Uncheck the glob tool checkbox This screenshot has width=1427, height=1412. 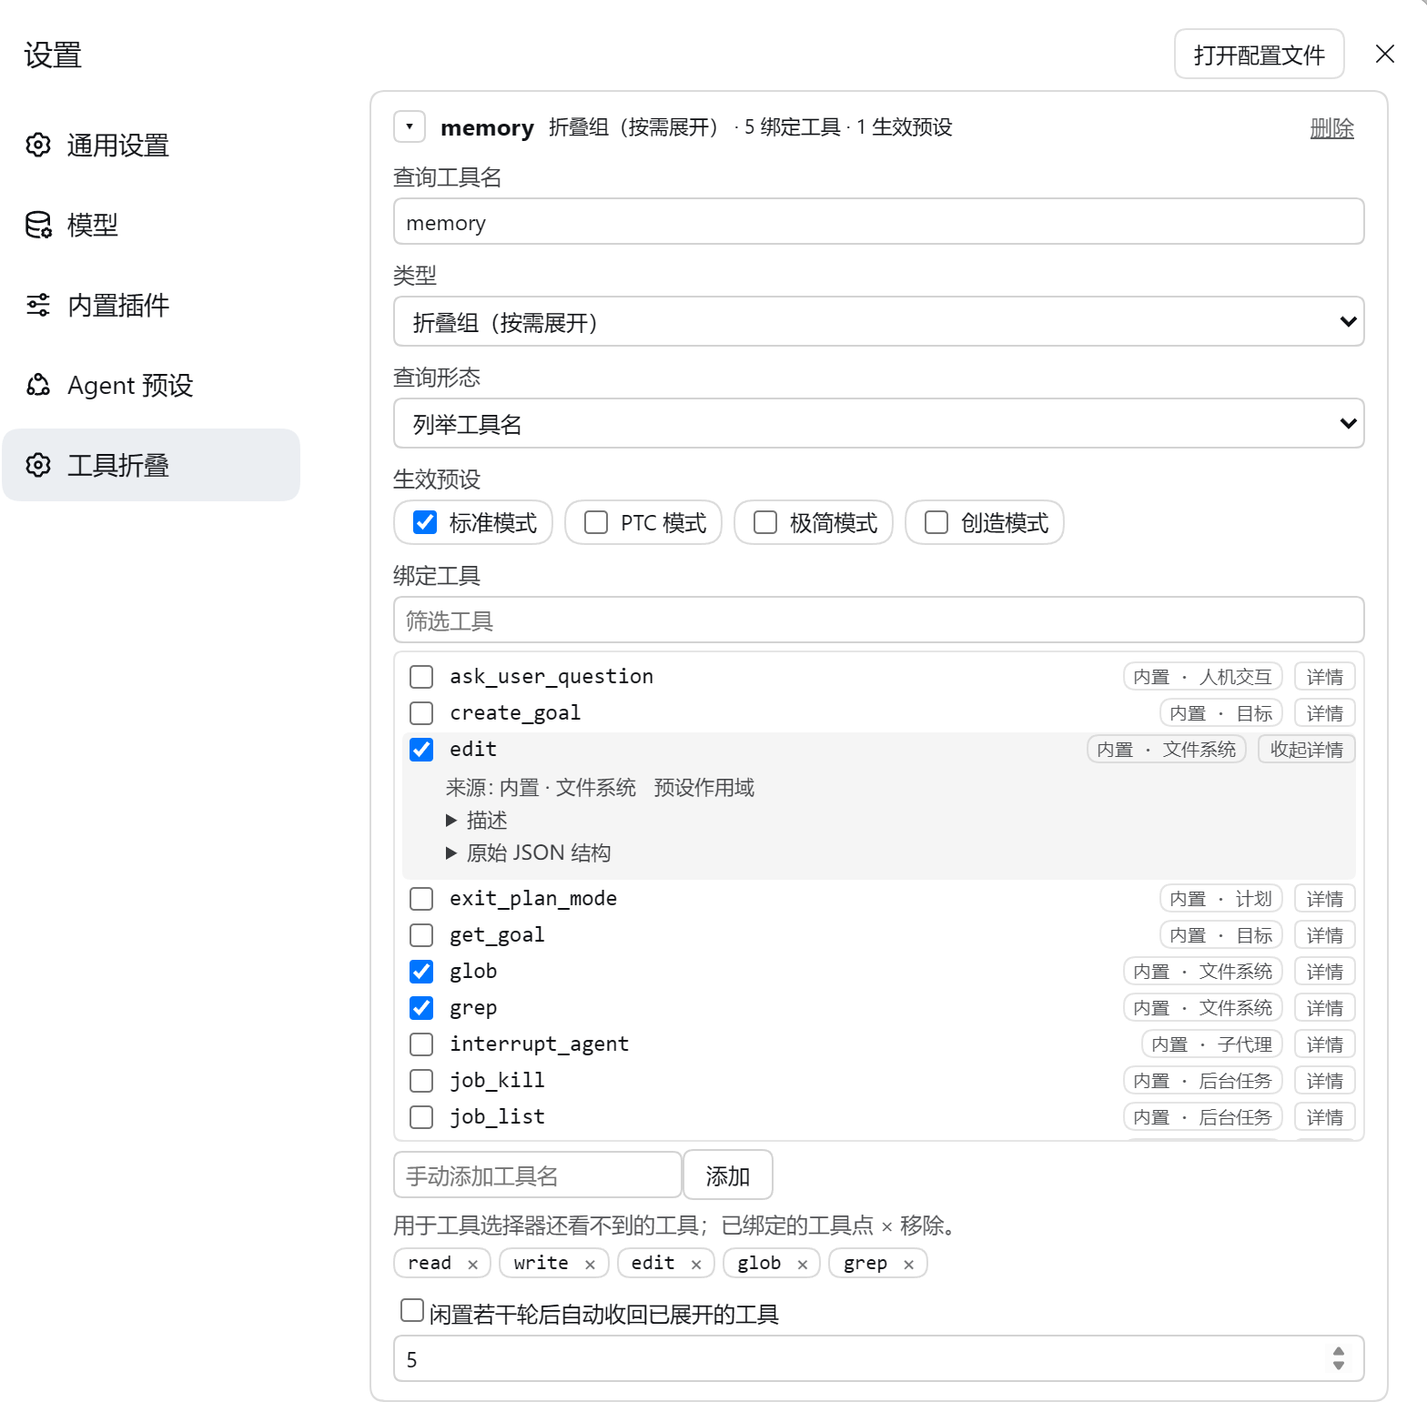pos(421,972)
